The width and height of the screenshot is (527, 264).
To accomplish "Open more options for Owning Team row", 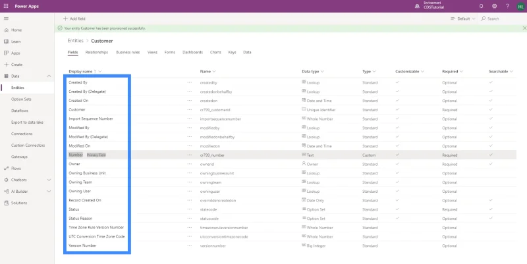I will 190,182.
